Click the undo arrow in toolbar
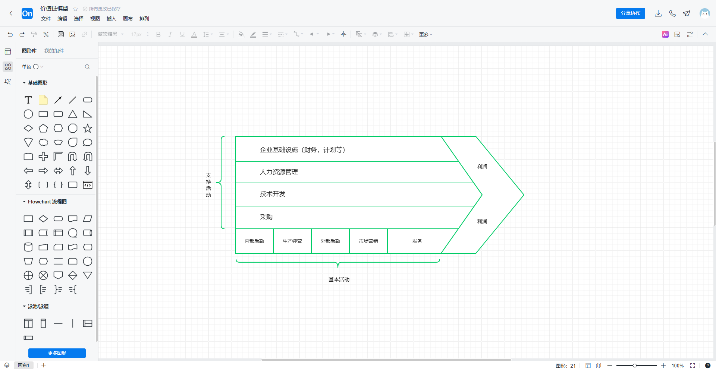This screenshot has width=716, height=370. (10, 34)
